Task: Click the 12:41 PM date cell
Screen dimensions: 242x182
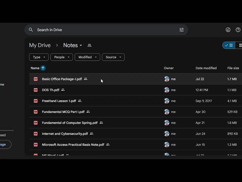Action: point(202,90)
